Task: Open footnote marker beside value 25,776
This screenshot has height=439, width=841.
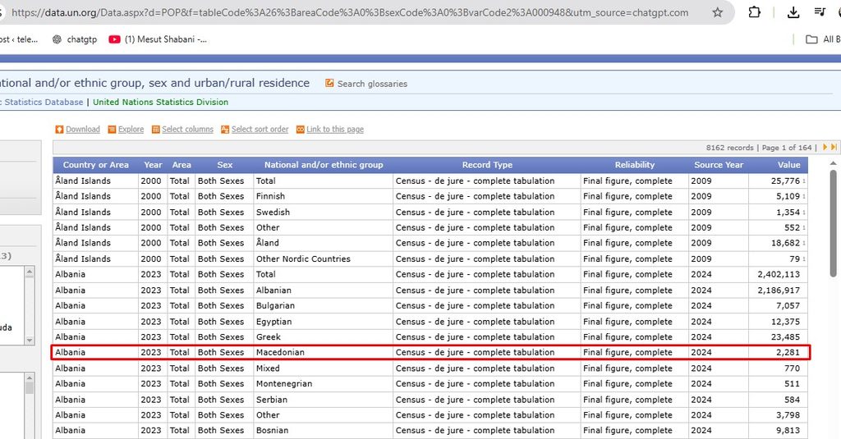Action: [804, 181]
